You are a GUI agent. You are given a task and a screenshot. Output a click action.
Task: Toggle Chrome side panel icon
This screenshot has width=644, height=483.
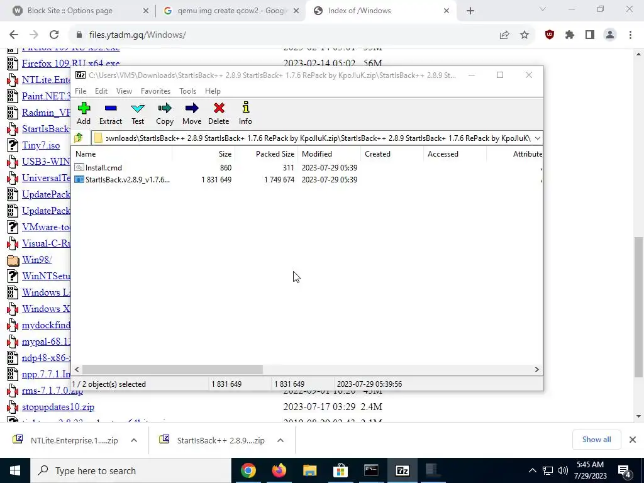pyautogui.click(x=590, y=35)
